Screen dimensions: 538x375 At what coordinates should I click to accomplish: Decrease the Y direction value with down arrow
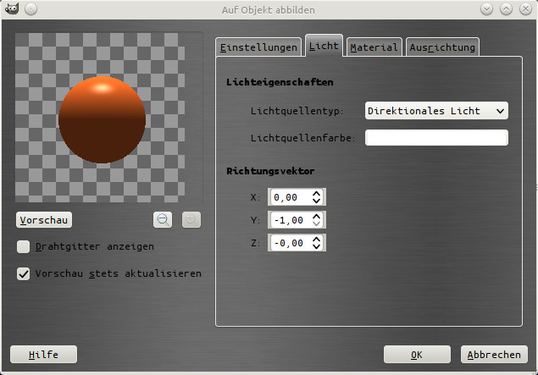point(316,224)
